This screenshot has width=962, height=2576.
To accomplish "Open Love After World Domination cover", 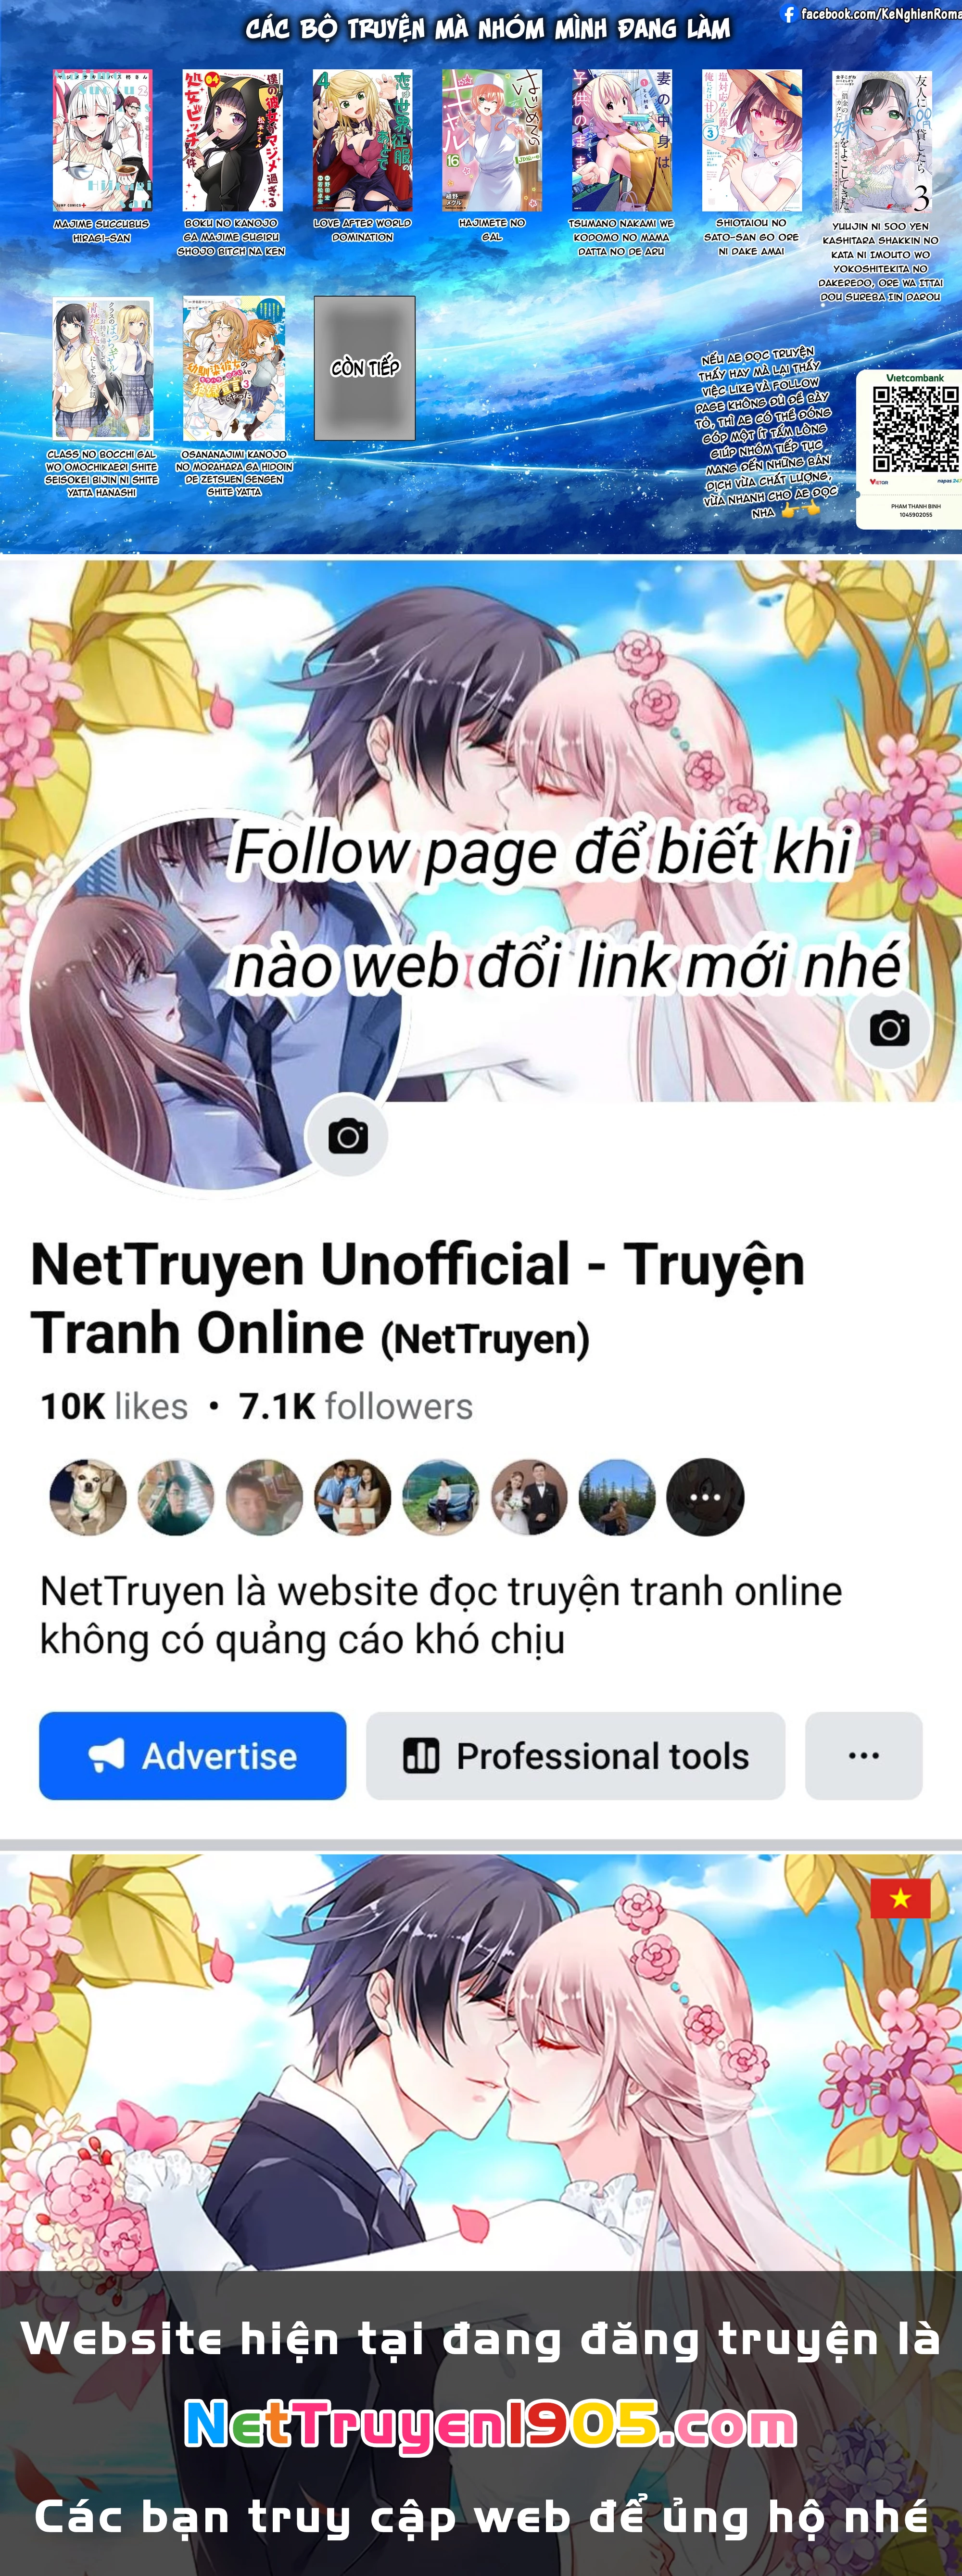I will click(x=362, y=140).
